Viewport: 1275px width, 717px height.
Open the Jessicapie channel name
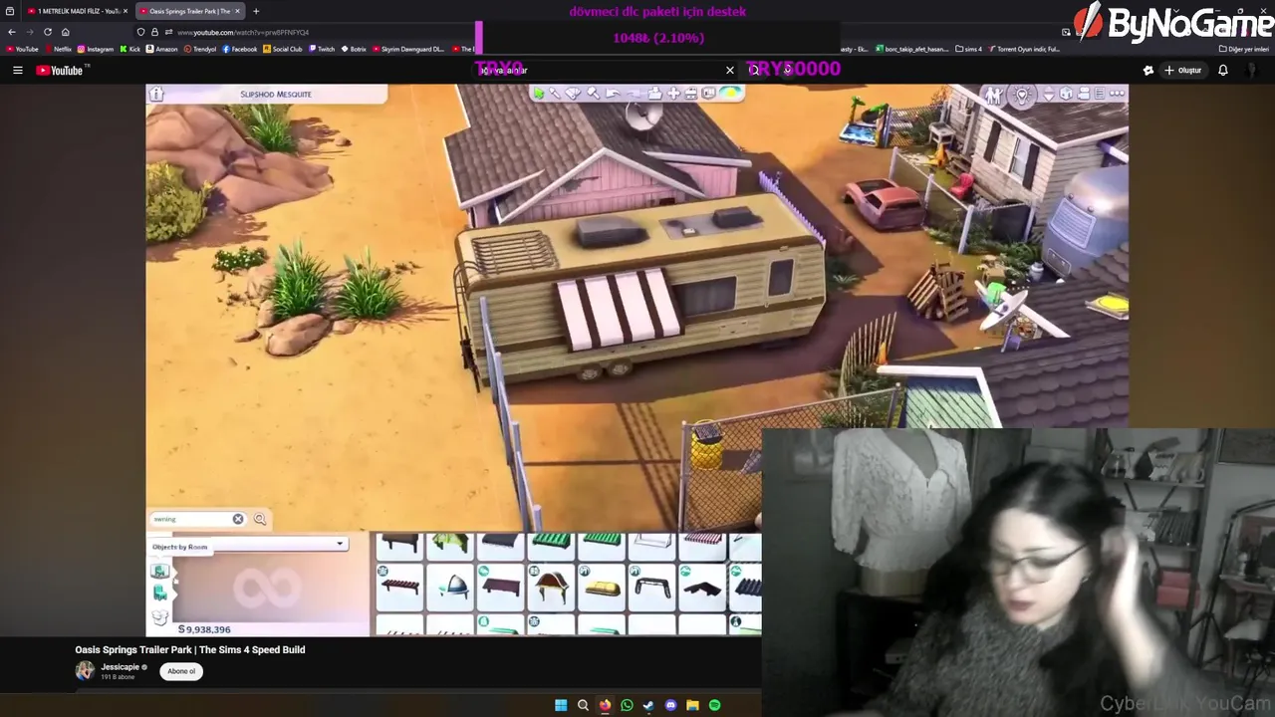[120, 667]
